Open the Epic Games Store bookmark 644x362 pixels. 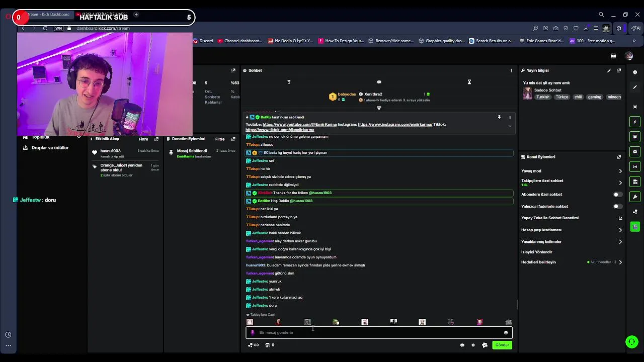[x=541, y=41]
